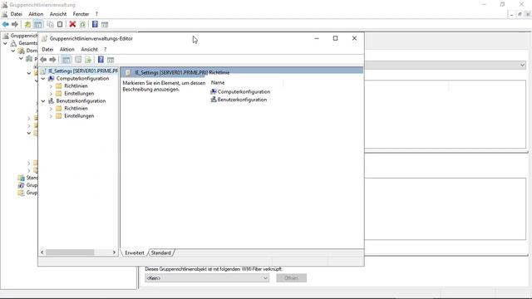Click Back arrow in the Gruppenrichtlinienverwaltung toolbar

(6, 24)
